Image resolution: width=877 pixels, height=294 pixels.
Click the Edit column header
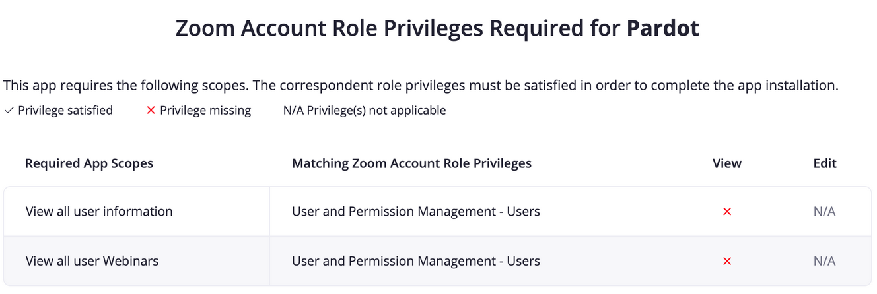pos(825,163)
